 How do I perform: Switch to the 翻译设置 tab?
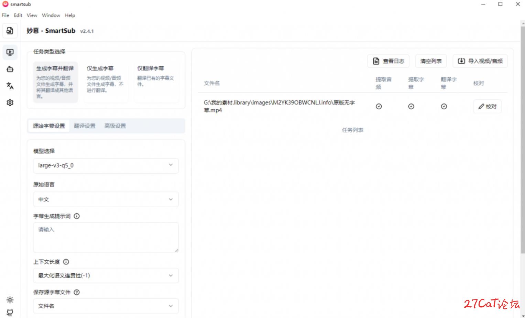point(85,126)
